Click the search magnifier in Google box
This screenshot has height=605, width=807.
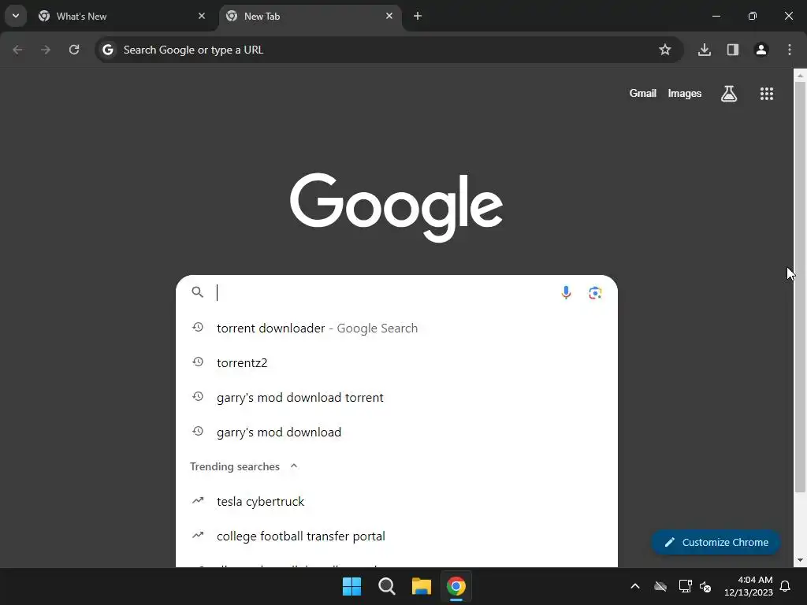[198, 292]
